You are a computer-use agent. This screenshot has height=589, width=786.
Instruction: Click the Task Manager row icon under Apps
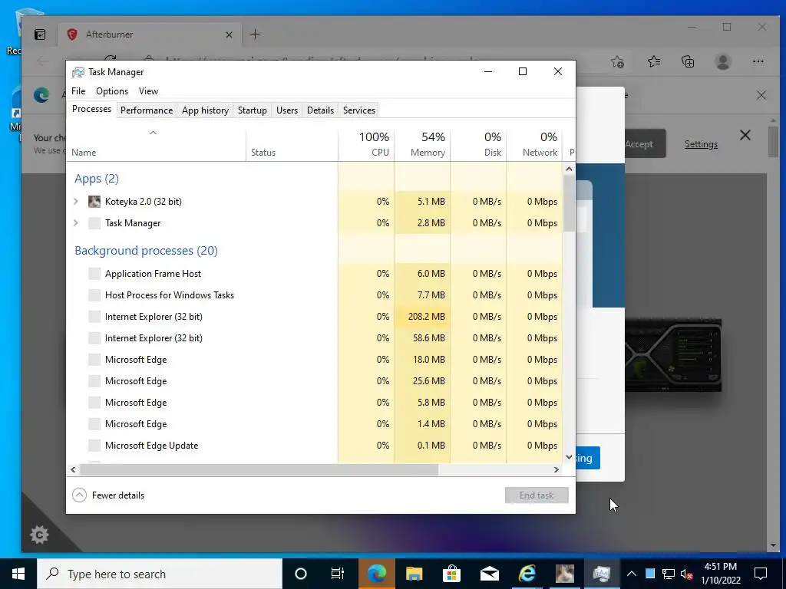click(94, 223)
